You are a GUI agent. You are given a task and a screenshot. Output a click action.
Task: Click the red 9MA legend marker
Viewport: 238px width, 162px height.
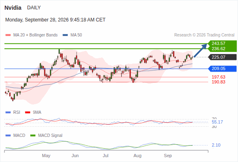27,113
